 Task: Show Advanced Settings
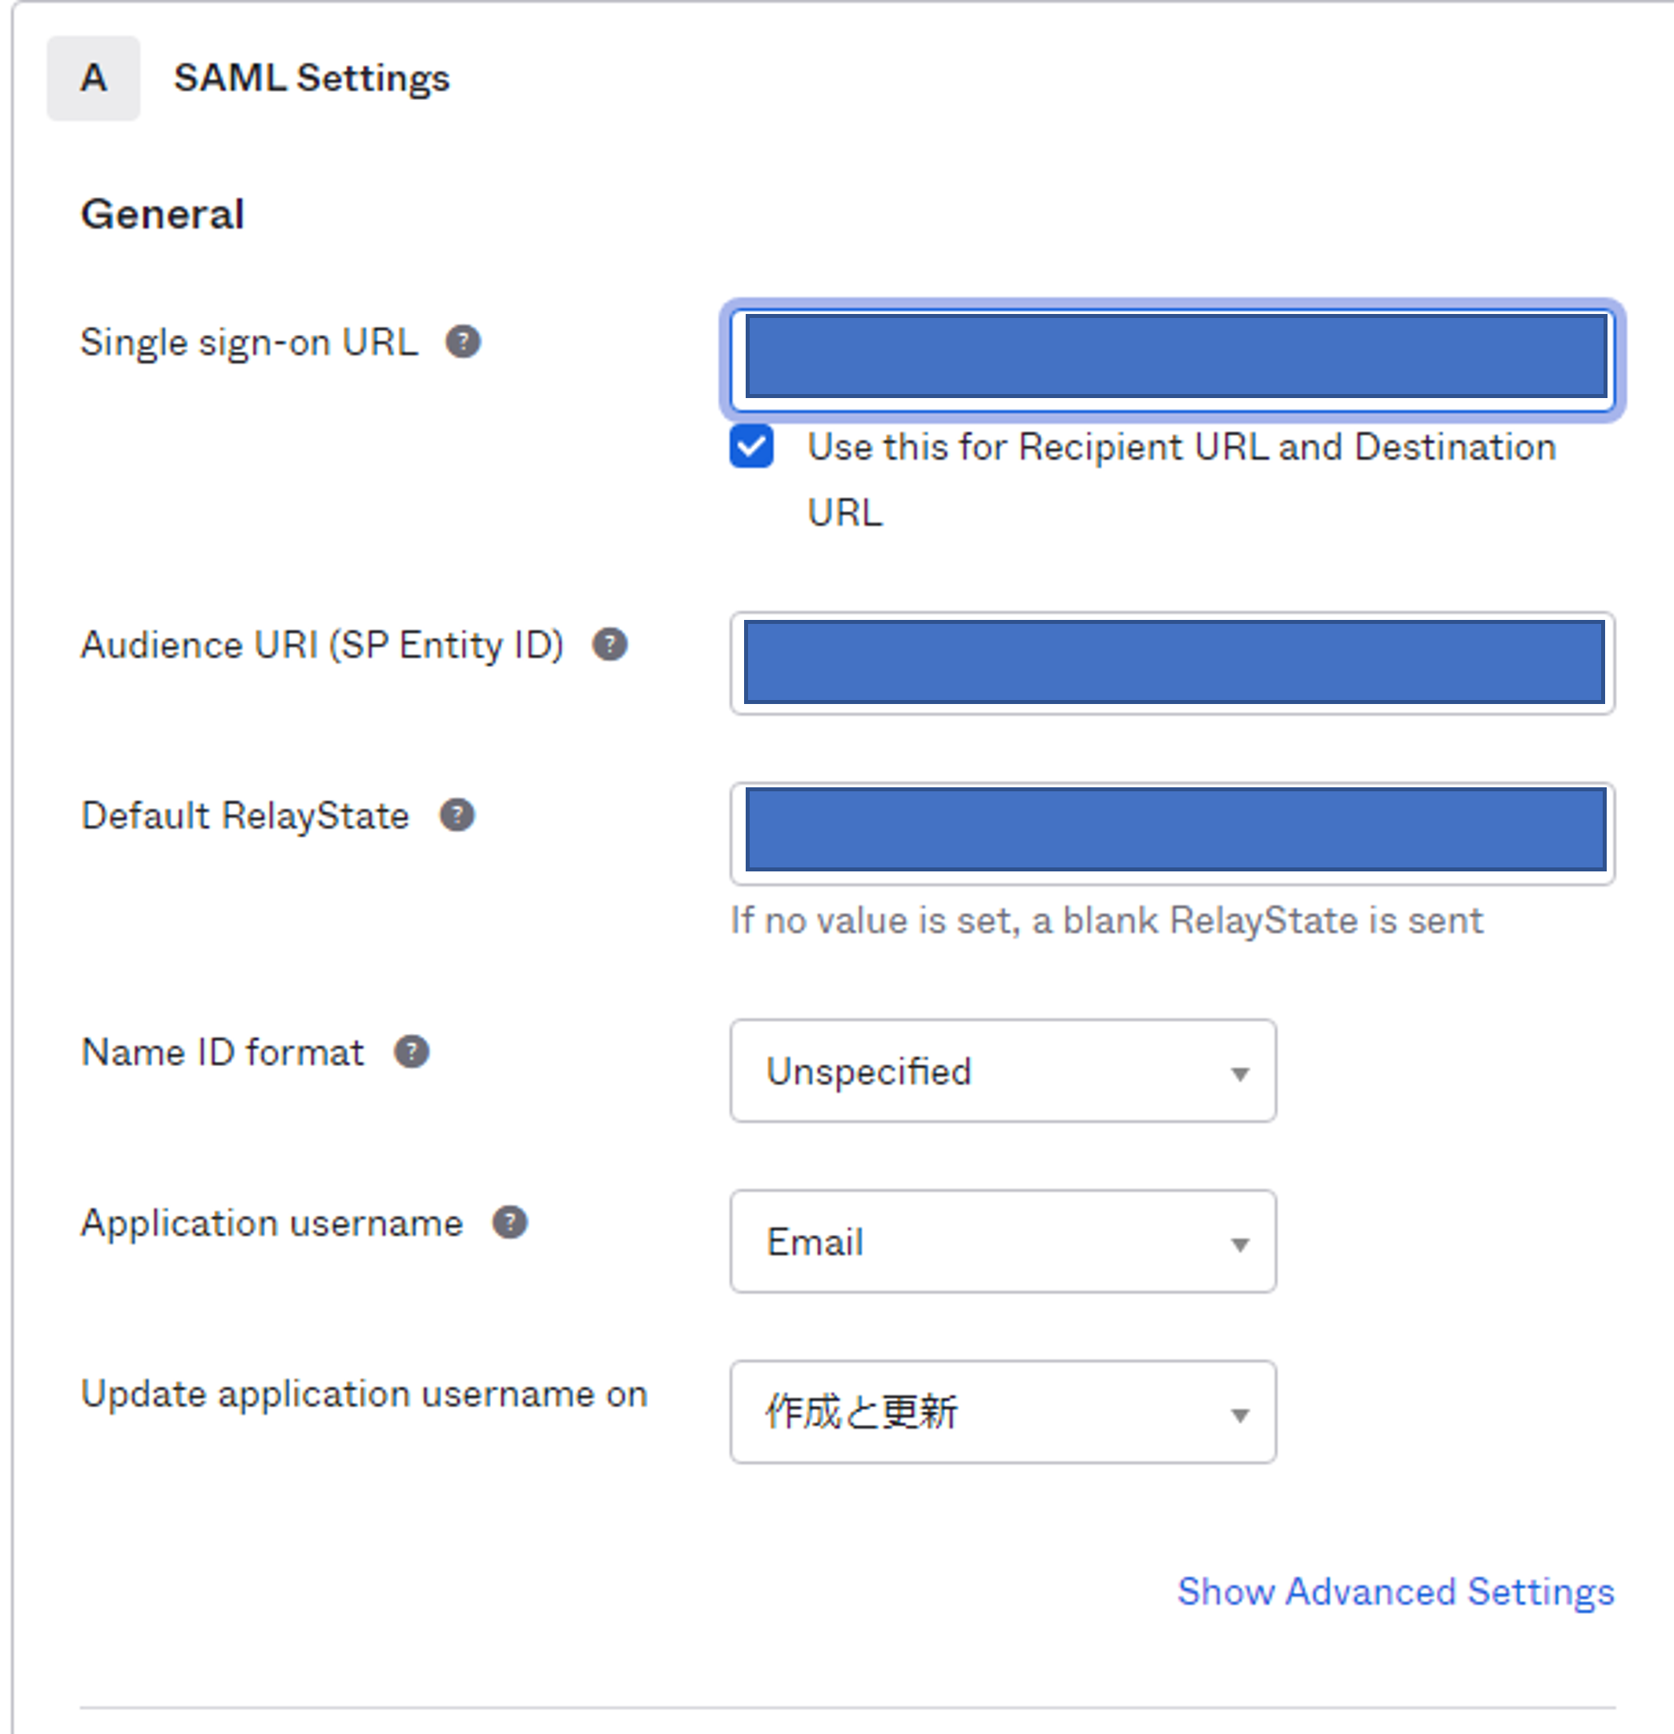pos(1396,1592)
